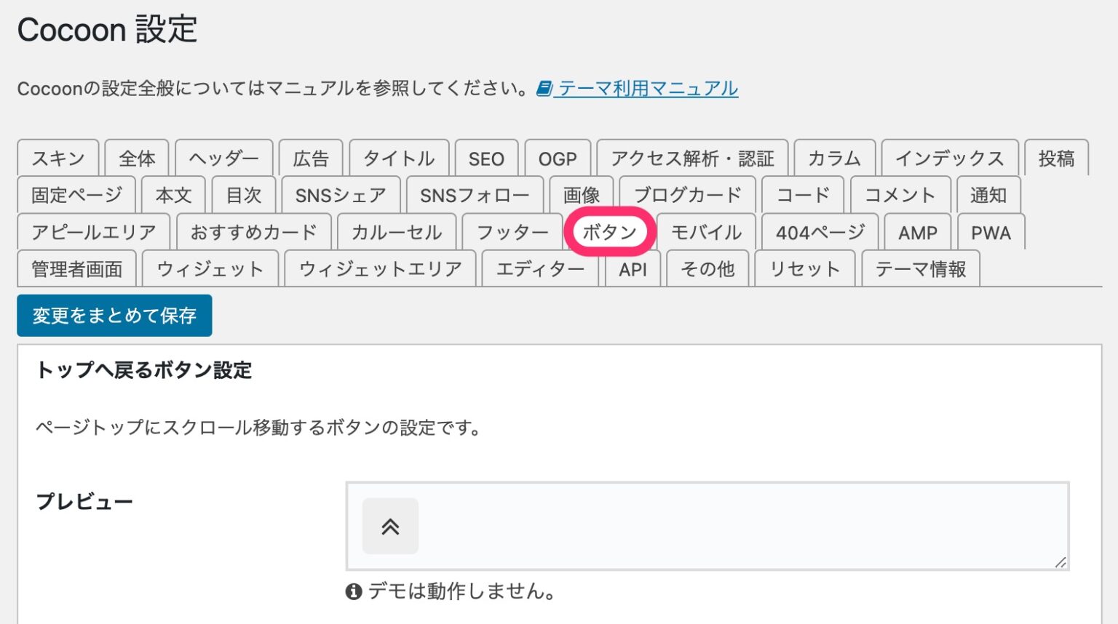This screenshot has width=1118, height=624.
Task: Click the scroll-to-top chevron button in the preview
Action: click(x=391, y=526)
